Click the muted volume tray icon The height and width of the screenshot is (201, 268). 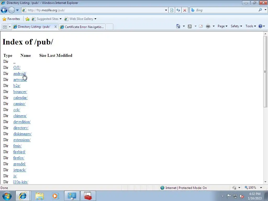tap(242, 196)
